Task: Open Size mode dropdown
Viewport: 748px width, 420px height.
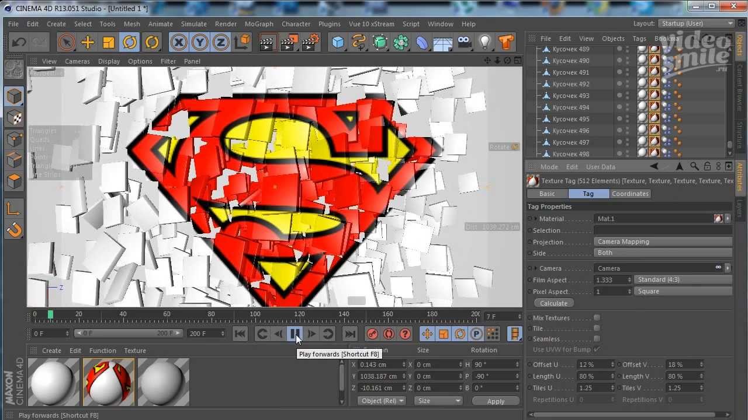Action: tap(438, 401)
